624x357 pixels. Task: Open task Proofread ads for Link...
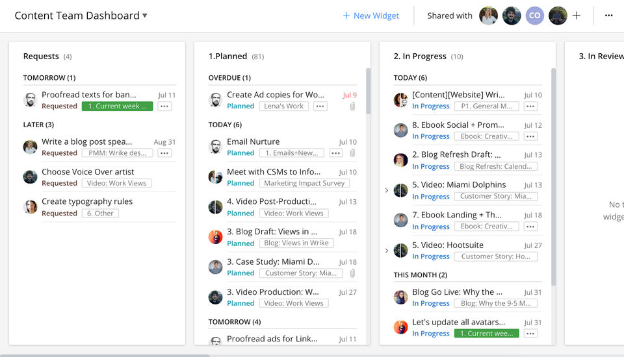[x=272, y=339]
